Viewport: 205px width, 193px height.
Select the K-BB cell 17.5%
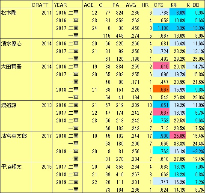pyautogui.click(x=198, y=128)
